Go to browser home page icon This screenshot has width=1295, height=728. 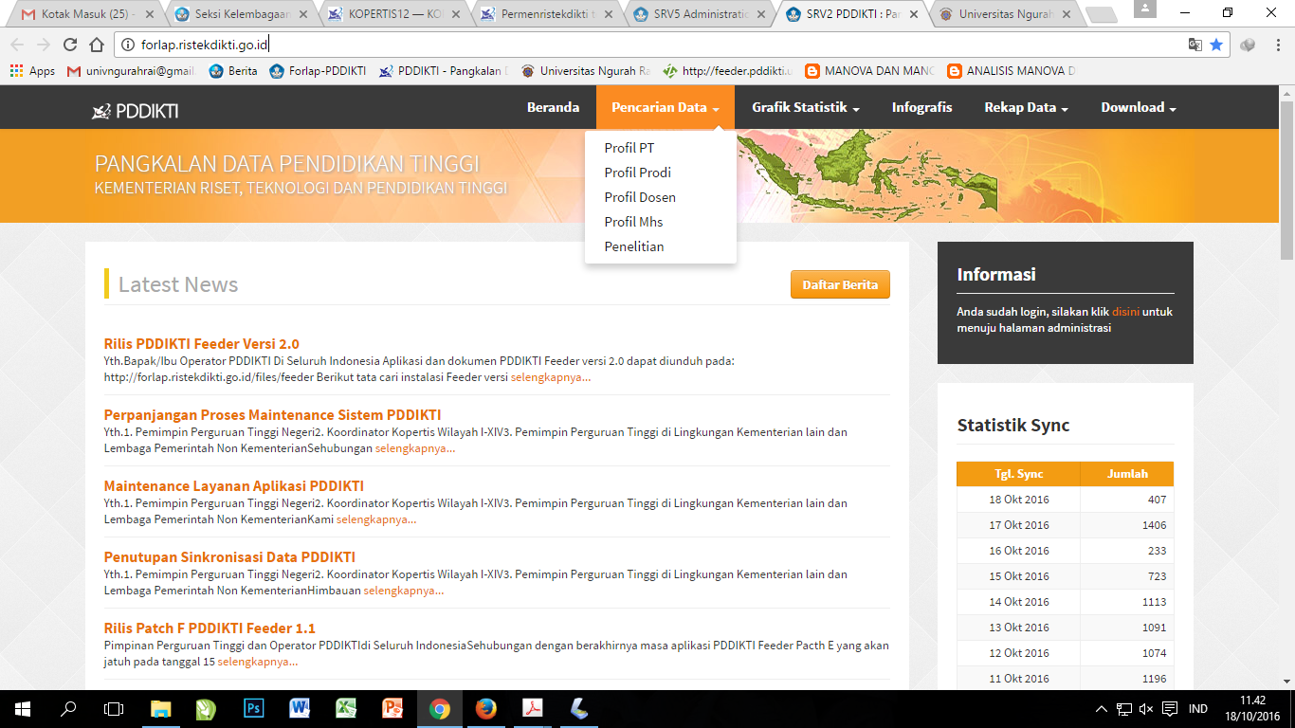tap(97, 45)
